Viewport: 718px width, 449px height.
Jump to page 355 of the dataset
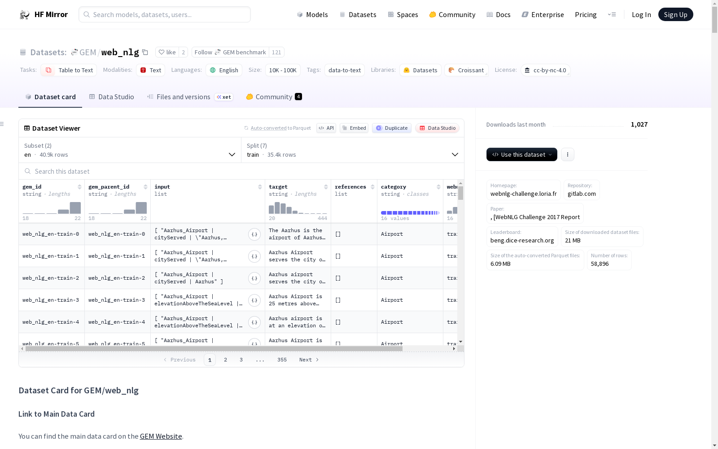pos(282,360)
